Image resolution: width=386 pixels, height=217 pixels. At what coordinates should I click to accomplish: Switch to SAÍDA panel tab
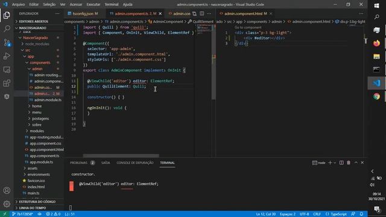tap(106, 163)
